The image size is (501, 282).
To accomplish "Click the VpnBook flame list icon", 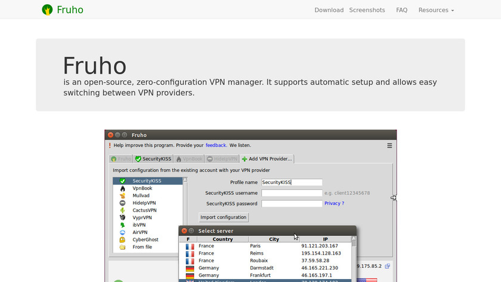I will (x=122, y=188).
